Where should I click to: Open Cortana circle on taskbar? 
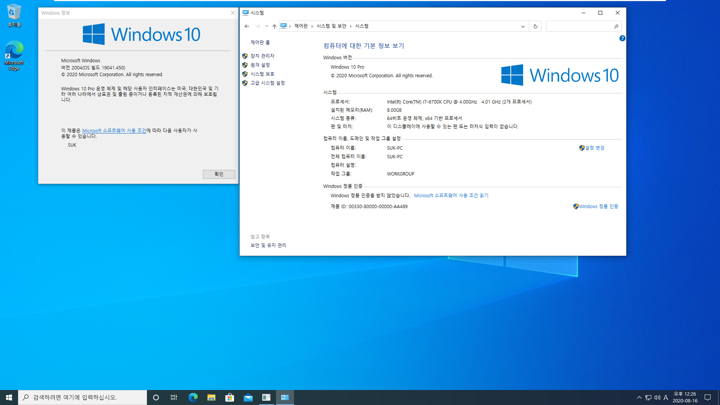156,397
